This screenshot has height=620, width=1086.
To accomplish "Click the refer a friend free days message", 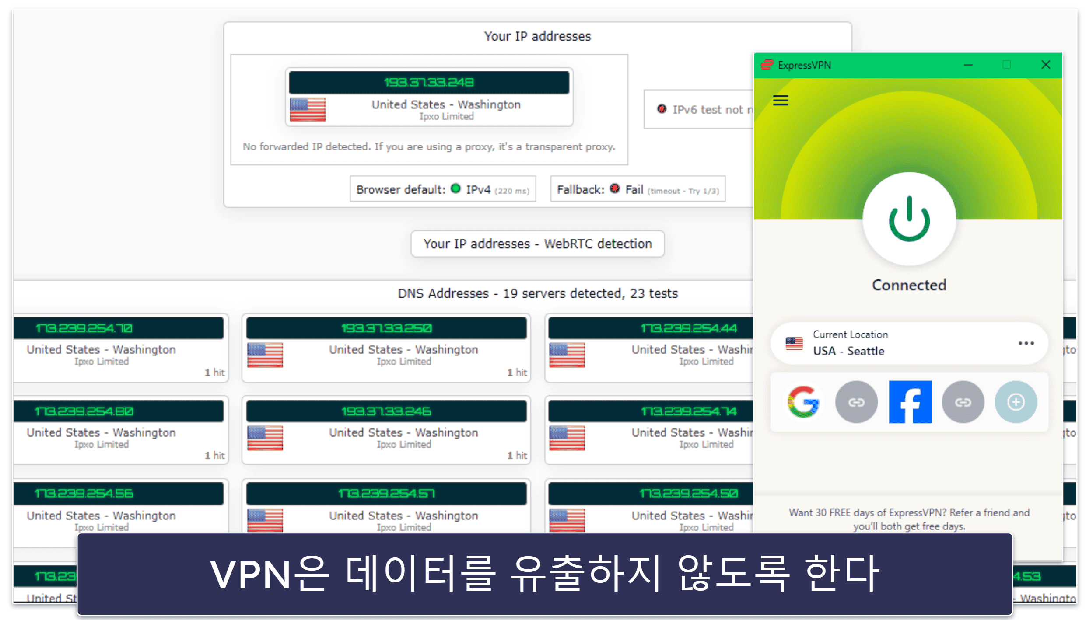I will [x=909, y=519].
